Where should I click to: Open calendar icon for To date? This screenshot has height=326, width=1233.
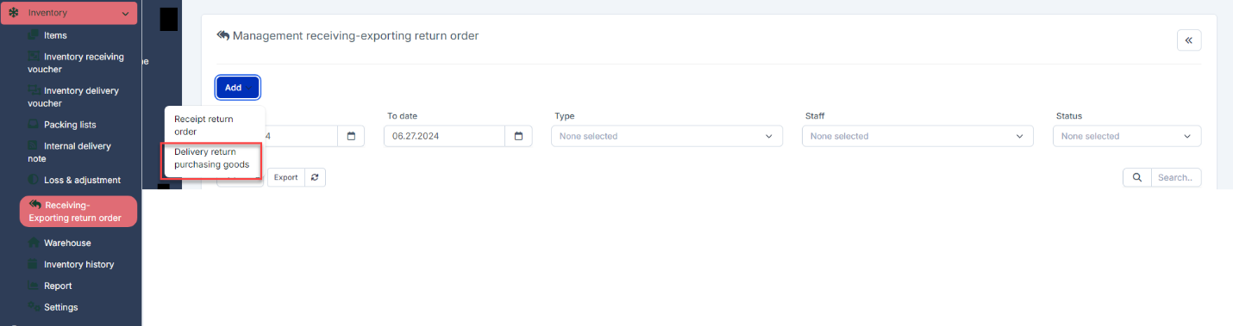[517, 136]
